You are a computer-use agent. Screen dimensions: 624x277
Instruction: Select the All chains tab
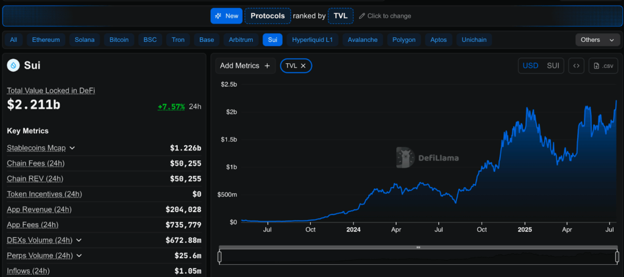click(13, 39)
